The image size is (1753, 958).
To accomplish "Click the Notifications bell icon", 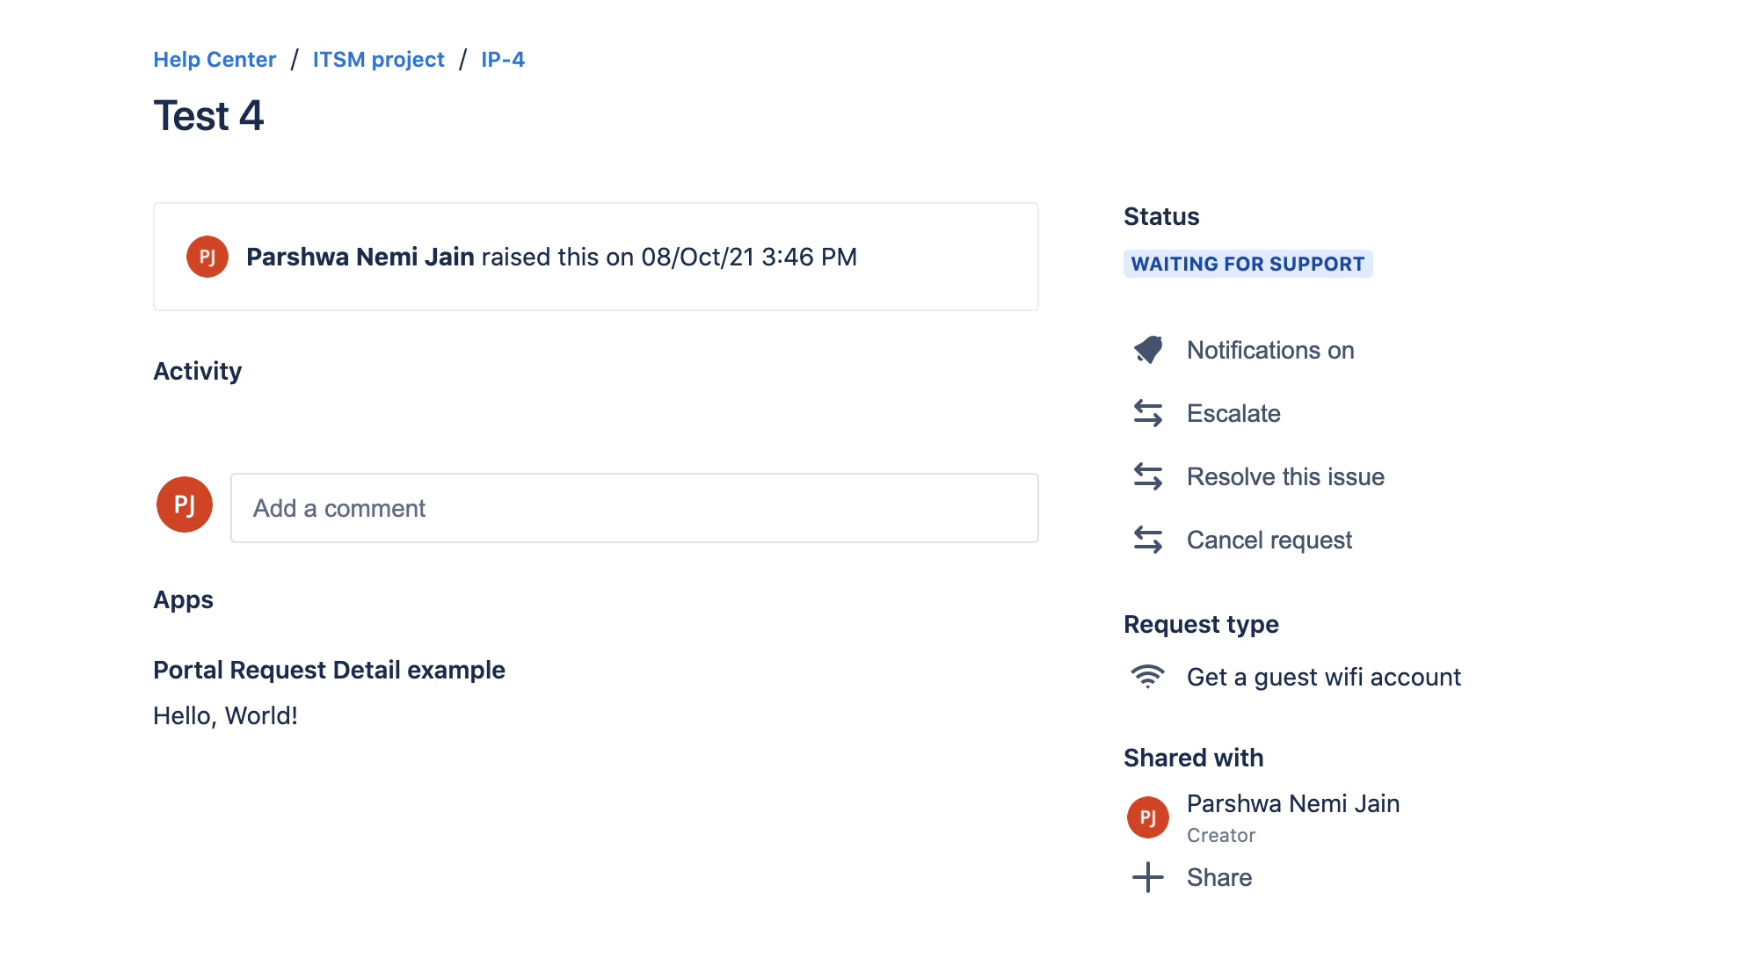I will tap(1148, 350).
